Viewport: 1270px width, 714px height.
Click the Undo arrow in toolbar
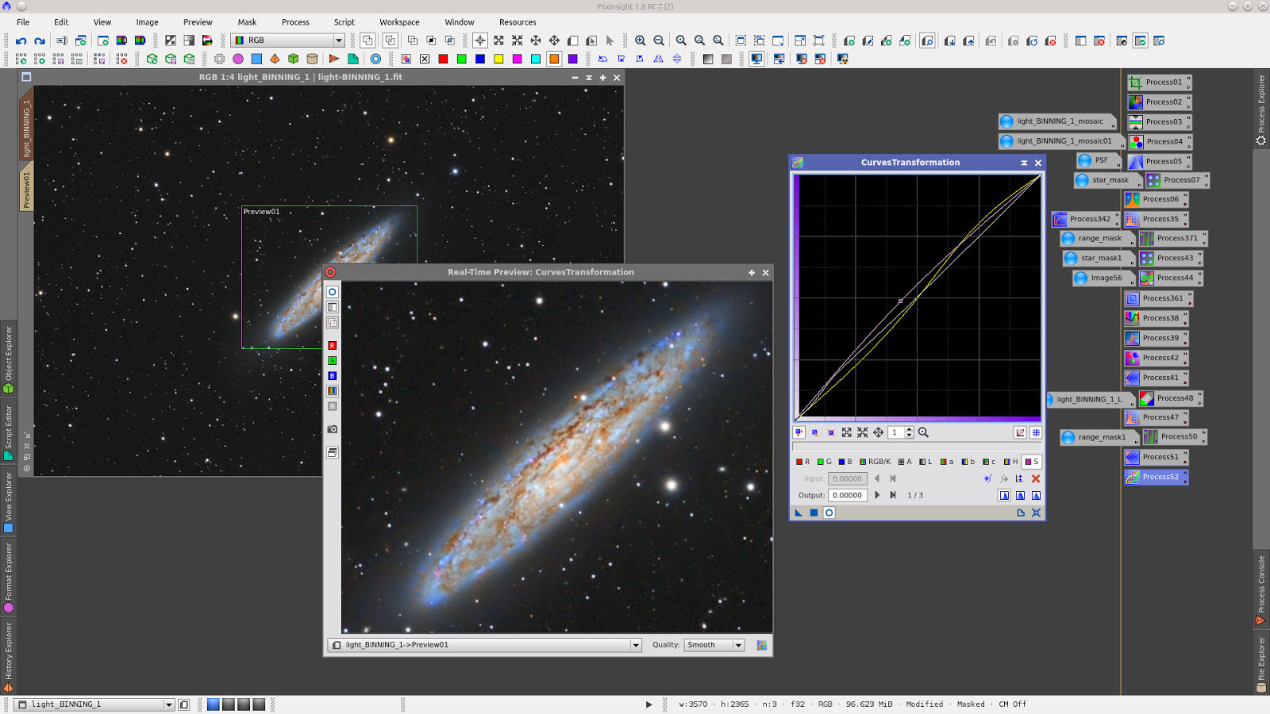coord(21,40)
